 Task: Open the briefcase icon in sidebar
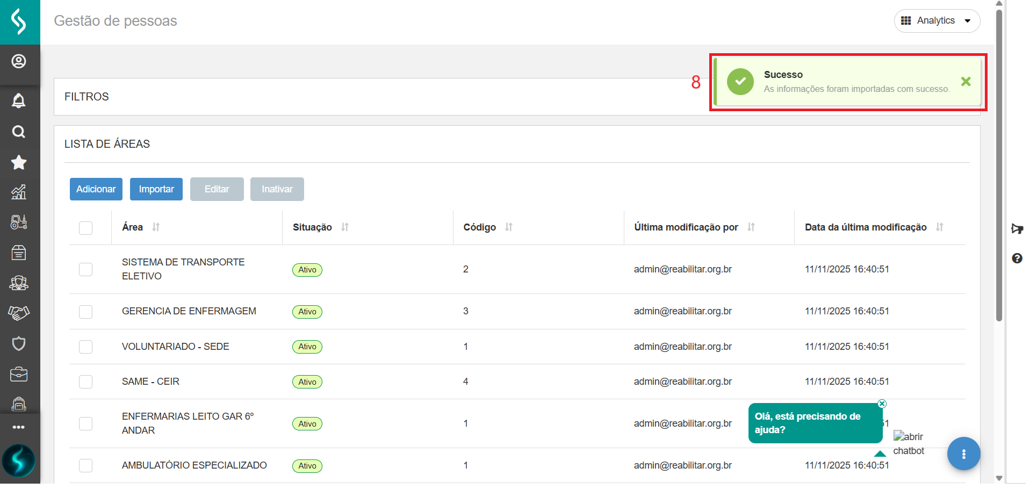[x=19, y=374]
